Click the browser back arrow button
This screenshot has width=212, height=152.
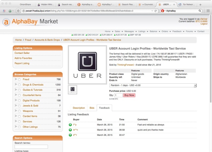point(18,11)
